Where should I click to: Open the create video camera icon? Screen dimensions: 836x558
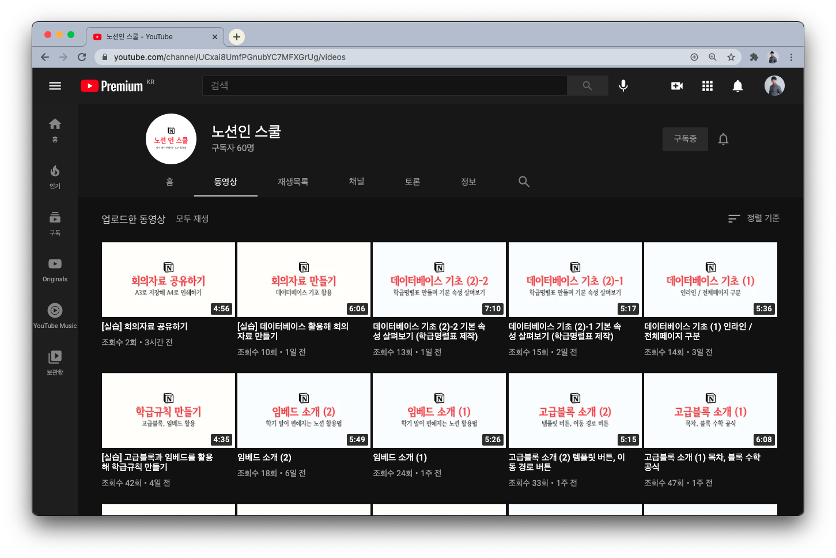[x=677, y=86]
